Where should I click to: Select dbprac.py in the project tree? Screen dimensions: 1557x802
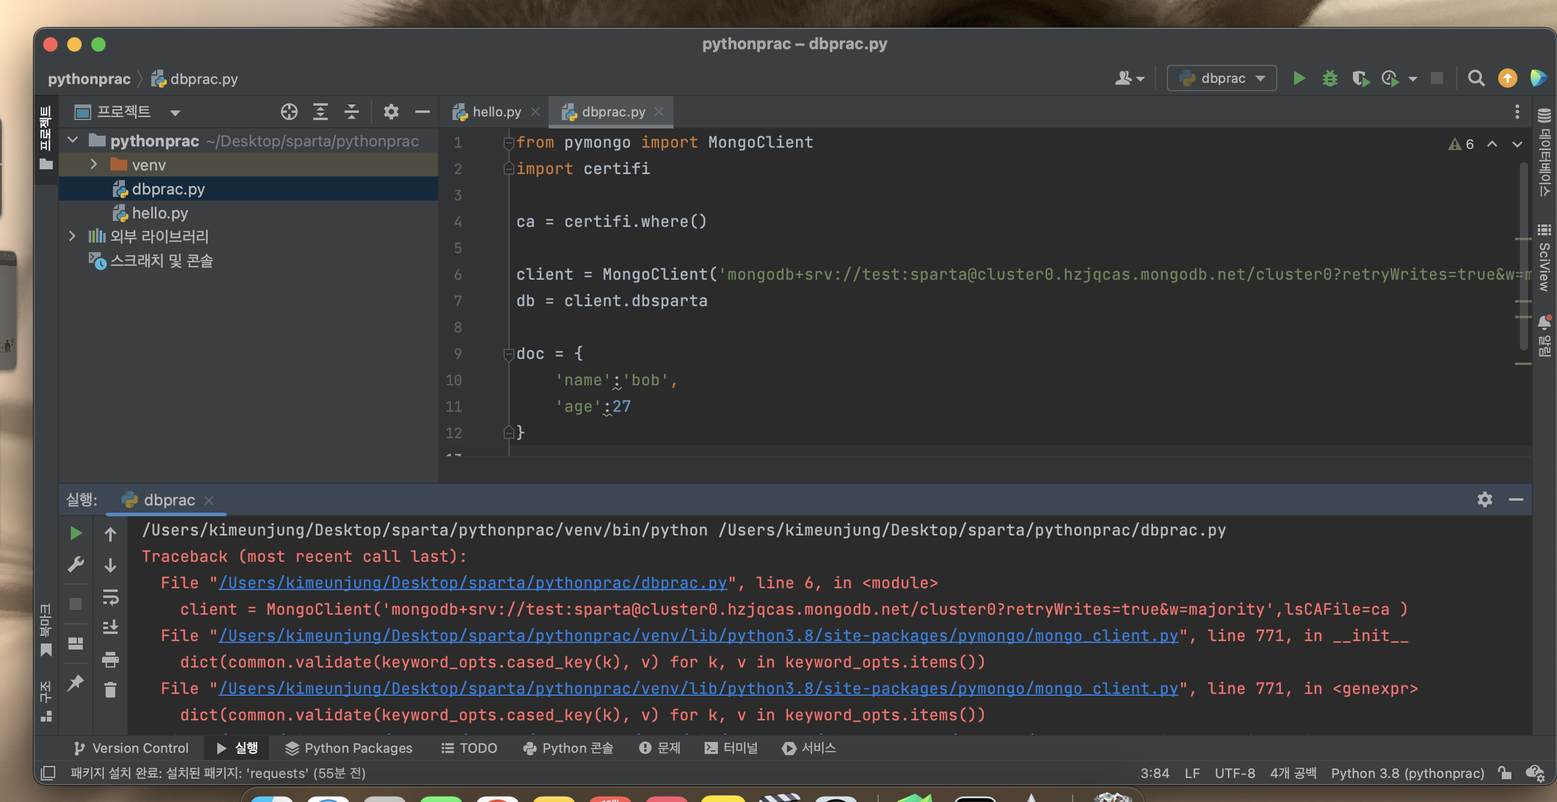(x=248, y=189)
